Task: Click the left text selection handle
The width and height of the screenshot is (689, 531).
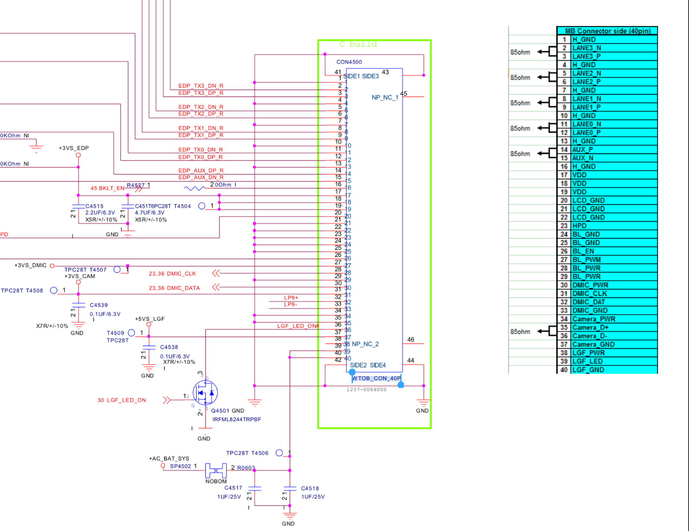Action: (352, 372)
